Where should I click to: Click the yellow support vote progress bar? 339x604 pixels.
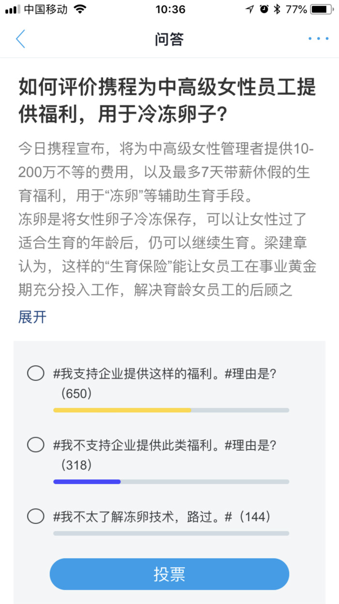coord(123,410)
